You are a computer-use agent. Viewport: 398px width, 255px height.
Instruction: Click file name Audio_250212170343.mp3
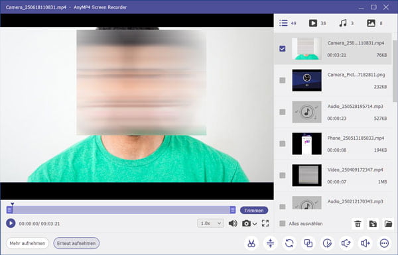(x=355, y=201)
